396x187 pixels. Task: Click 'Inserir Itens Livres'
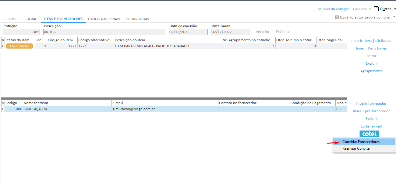(x=371, y=48)
